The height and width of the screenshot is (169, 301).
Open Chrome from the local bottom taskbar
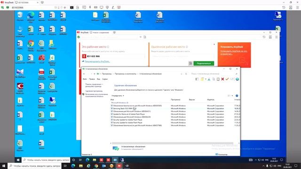pos(96,166)
